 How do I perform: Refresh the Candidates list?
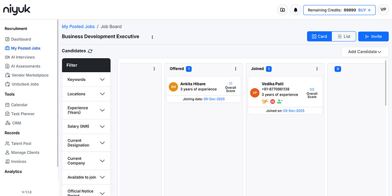click(90, 51)
